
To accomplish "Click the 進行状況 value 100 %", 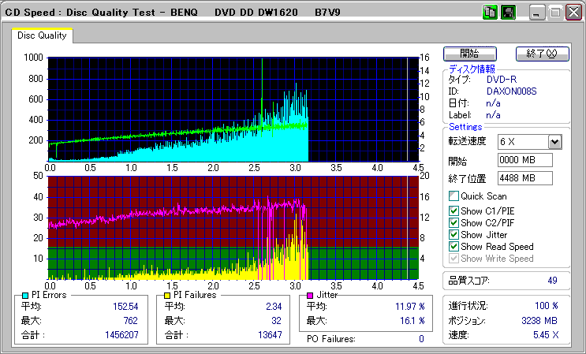I will point(547,306).
